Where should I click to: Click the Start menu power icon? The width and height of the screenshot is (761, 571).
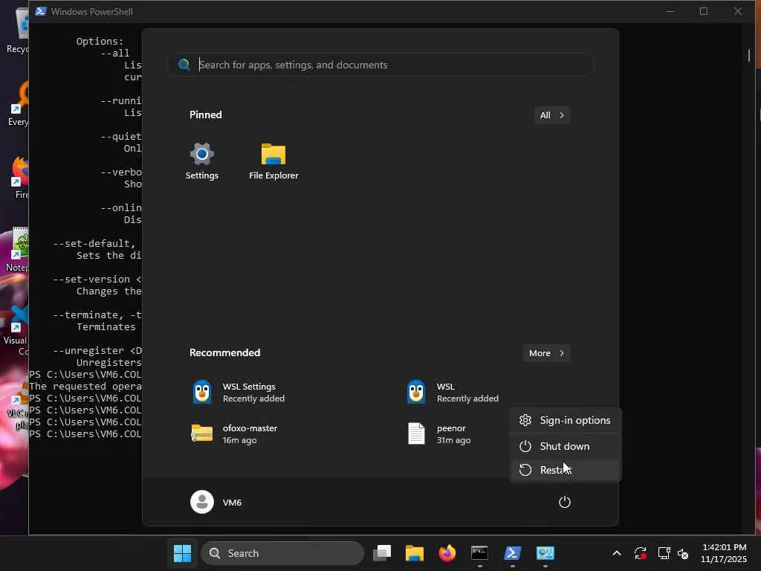(x=565, y=502)
